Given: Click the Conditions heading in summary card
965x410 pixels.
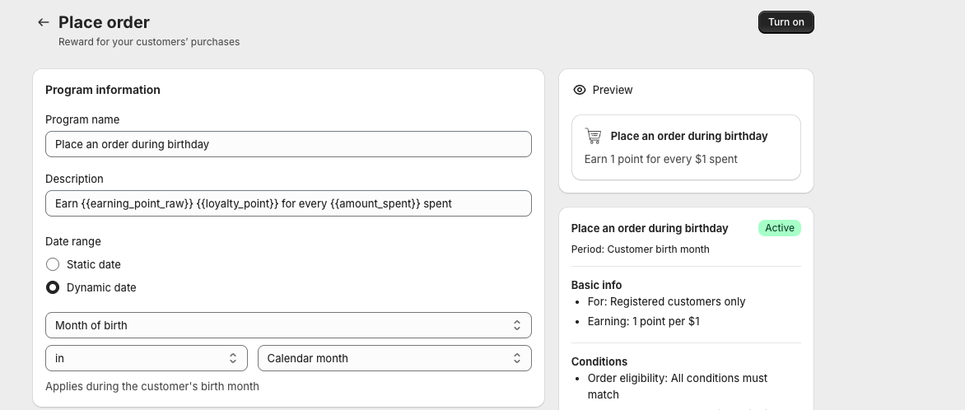Looking at the screenshot, I should [x=599, y=361].
